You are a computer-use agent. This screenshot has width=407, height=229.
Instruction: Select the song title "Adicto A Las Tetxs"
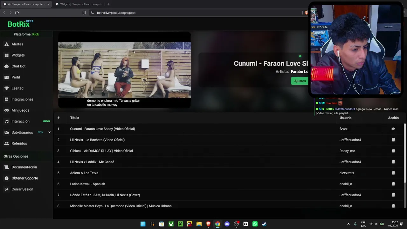tap(84, 173)
